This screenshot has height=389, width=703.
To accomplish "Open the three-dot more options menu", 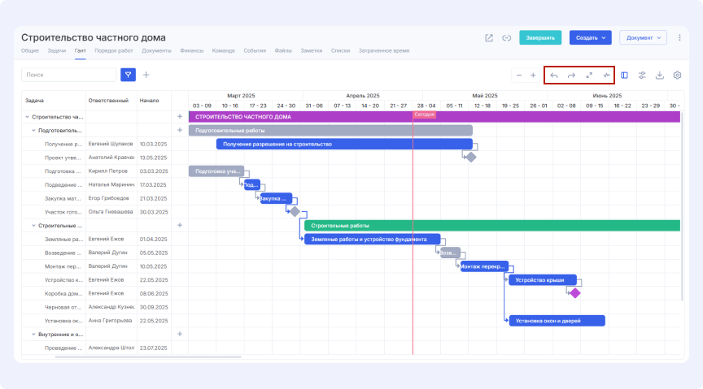I will point(679,37).
